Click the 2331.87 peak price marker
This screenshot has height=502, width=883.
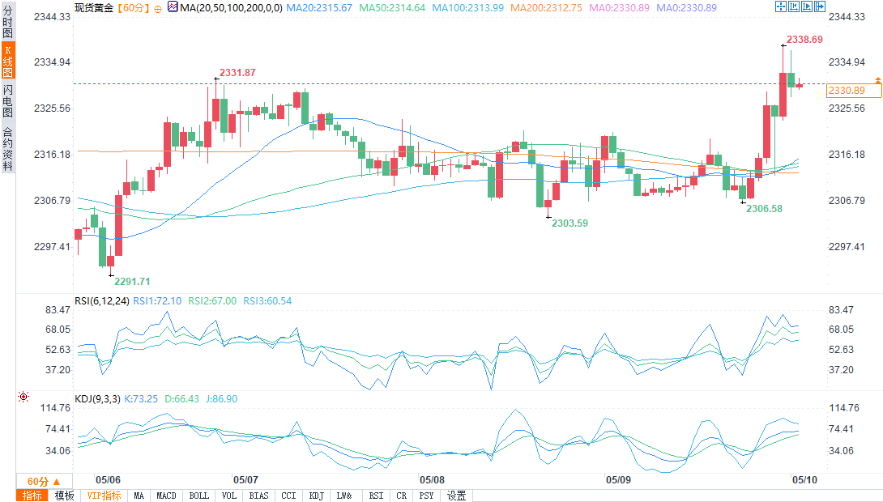tap(237, 73)
